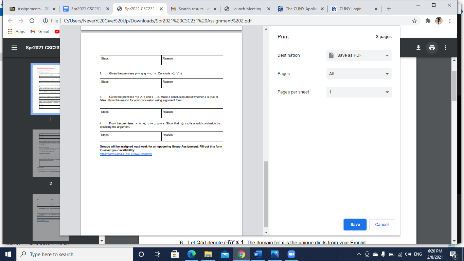Select page 2 thumbnail in sidebar

click(47, 153)
